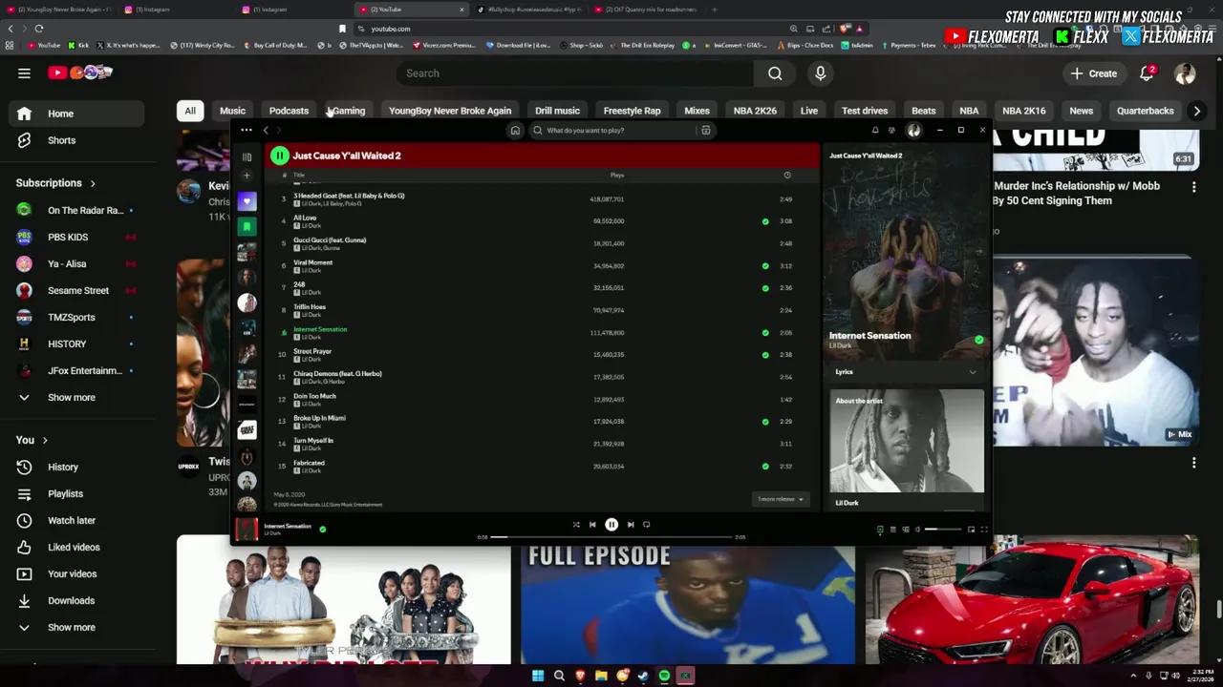Open '1 more release' dropdown
Image resolution: width=1223 pixels, height=687 pixels.
coord(781,499)
